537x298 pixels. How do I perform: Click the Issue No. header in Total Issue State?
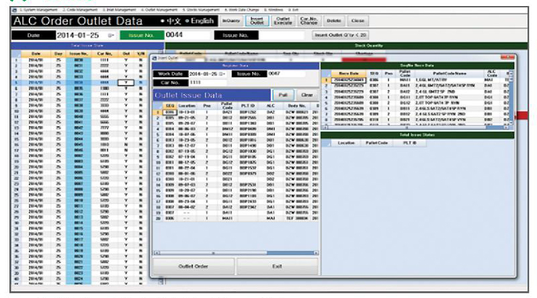79,54
